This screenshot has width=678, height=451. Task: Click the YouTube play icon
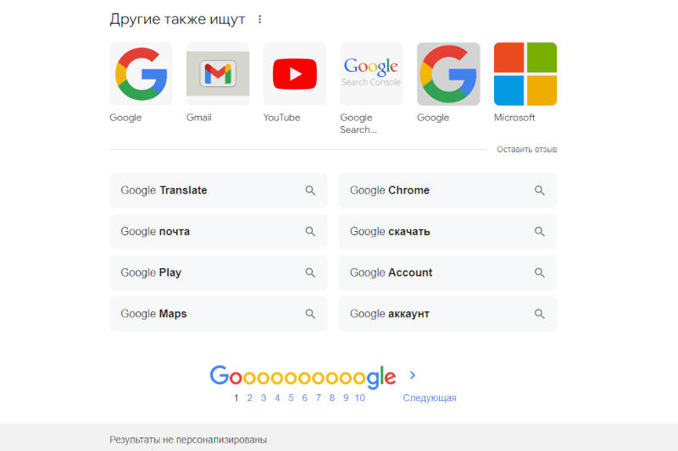click(295, 74)
